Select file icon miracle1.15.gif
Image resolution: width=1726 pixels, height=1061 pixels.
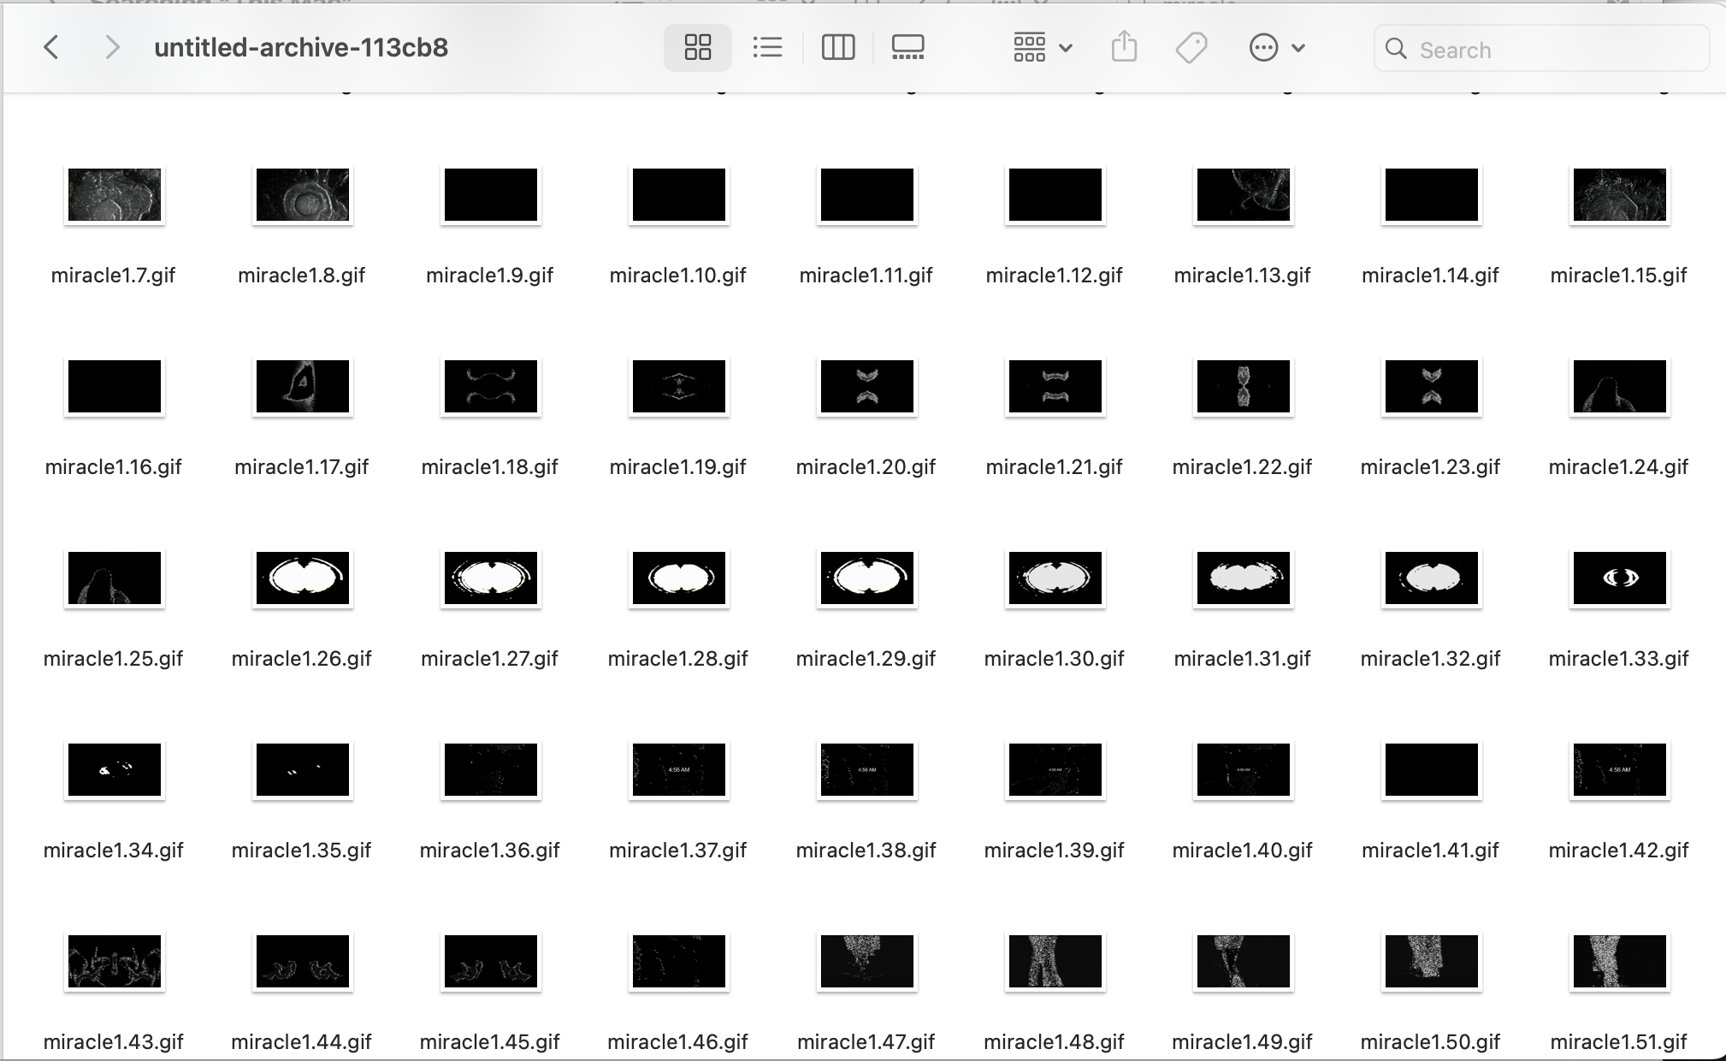[1620, 195]
